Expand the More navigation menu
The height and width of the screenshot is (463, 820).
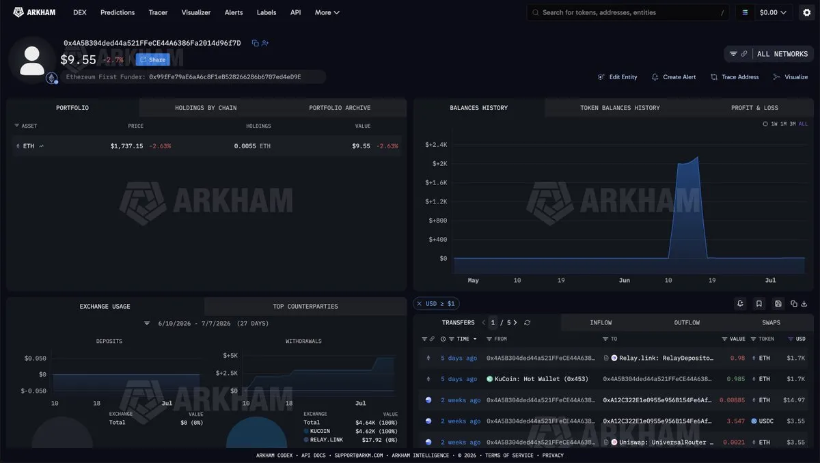[327, 12]
